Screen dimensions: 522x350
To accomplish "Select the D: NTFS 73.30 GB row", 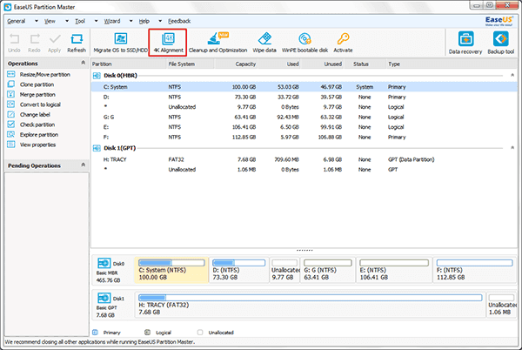I will pyautogui.click(x=304, y=97).
